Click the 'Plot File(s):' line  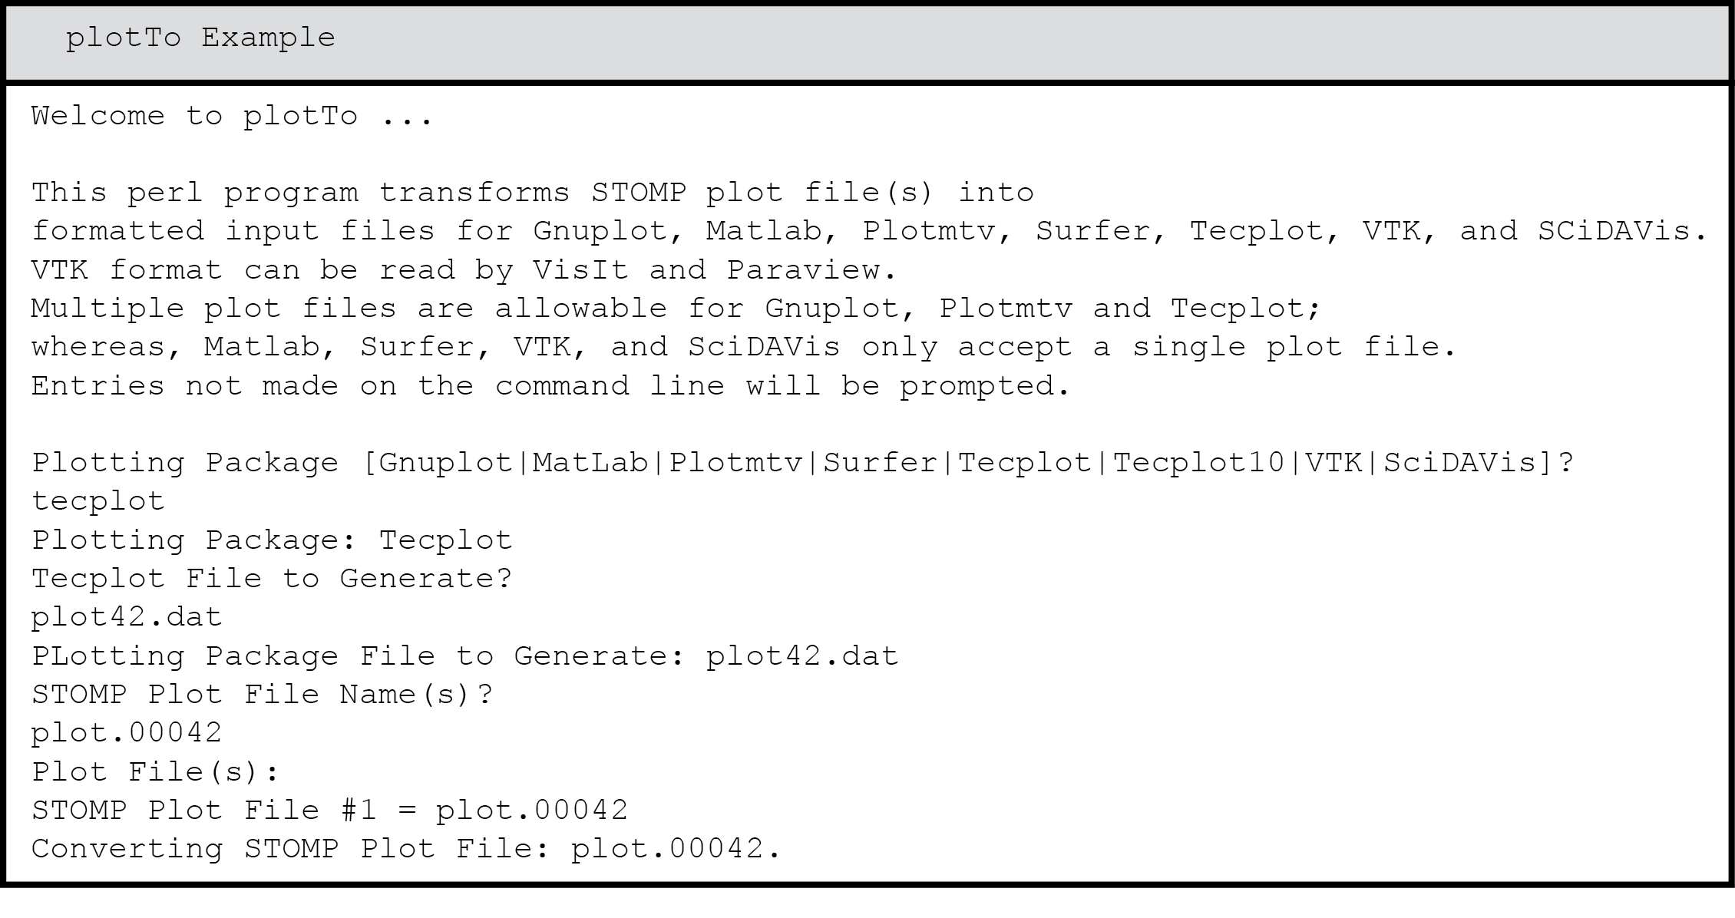[x=156, y=771]
